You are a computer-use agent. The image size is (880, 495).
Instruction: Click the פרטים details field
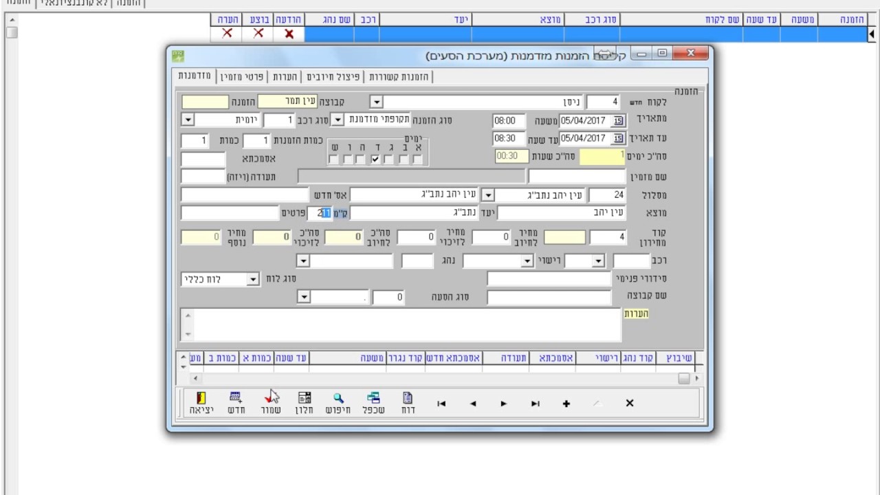coord(230,214)
